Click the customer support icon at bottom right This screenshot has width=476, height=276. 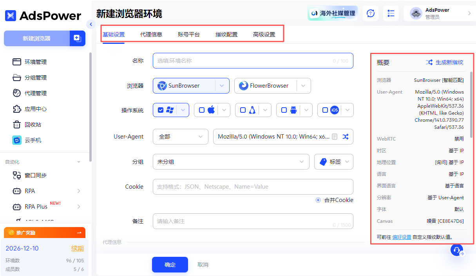point(457,250)
